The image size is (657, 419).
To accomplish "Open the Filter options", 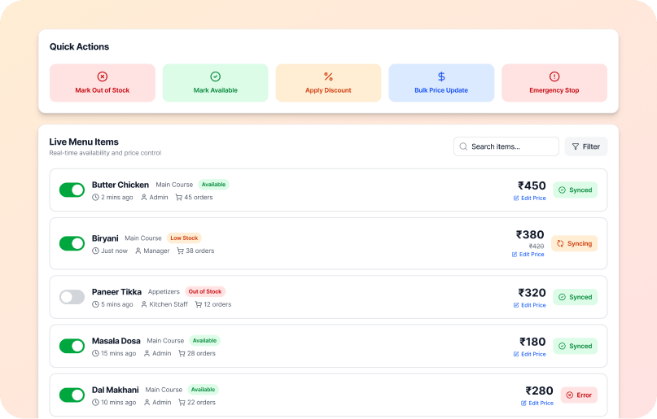I will (x=586, y=146).
